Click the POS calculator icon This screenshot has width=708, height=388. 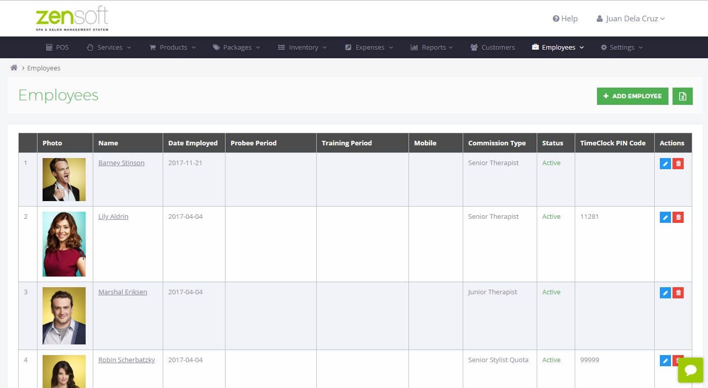[x=49, y=48]
